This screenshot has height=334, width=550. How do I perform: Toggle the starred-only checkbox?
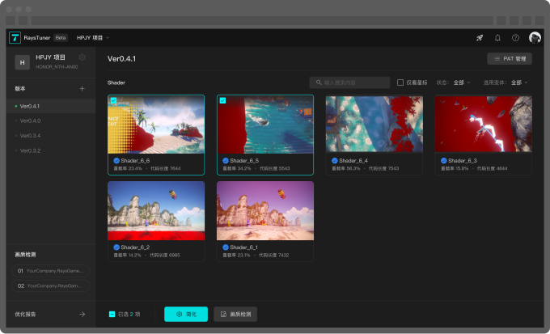(x=400, y=82)
